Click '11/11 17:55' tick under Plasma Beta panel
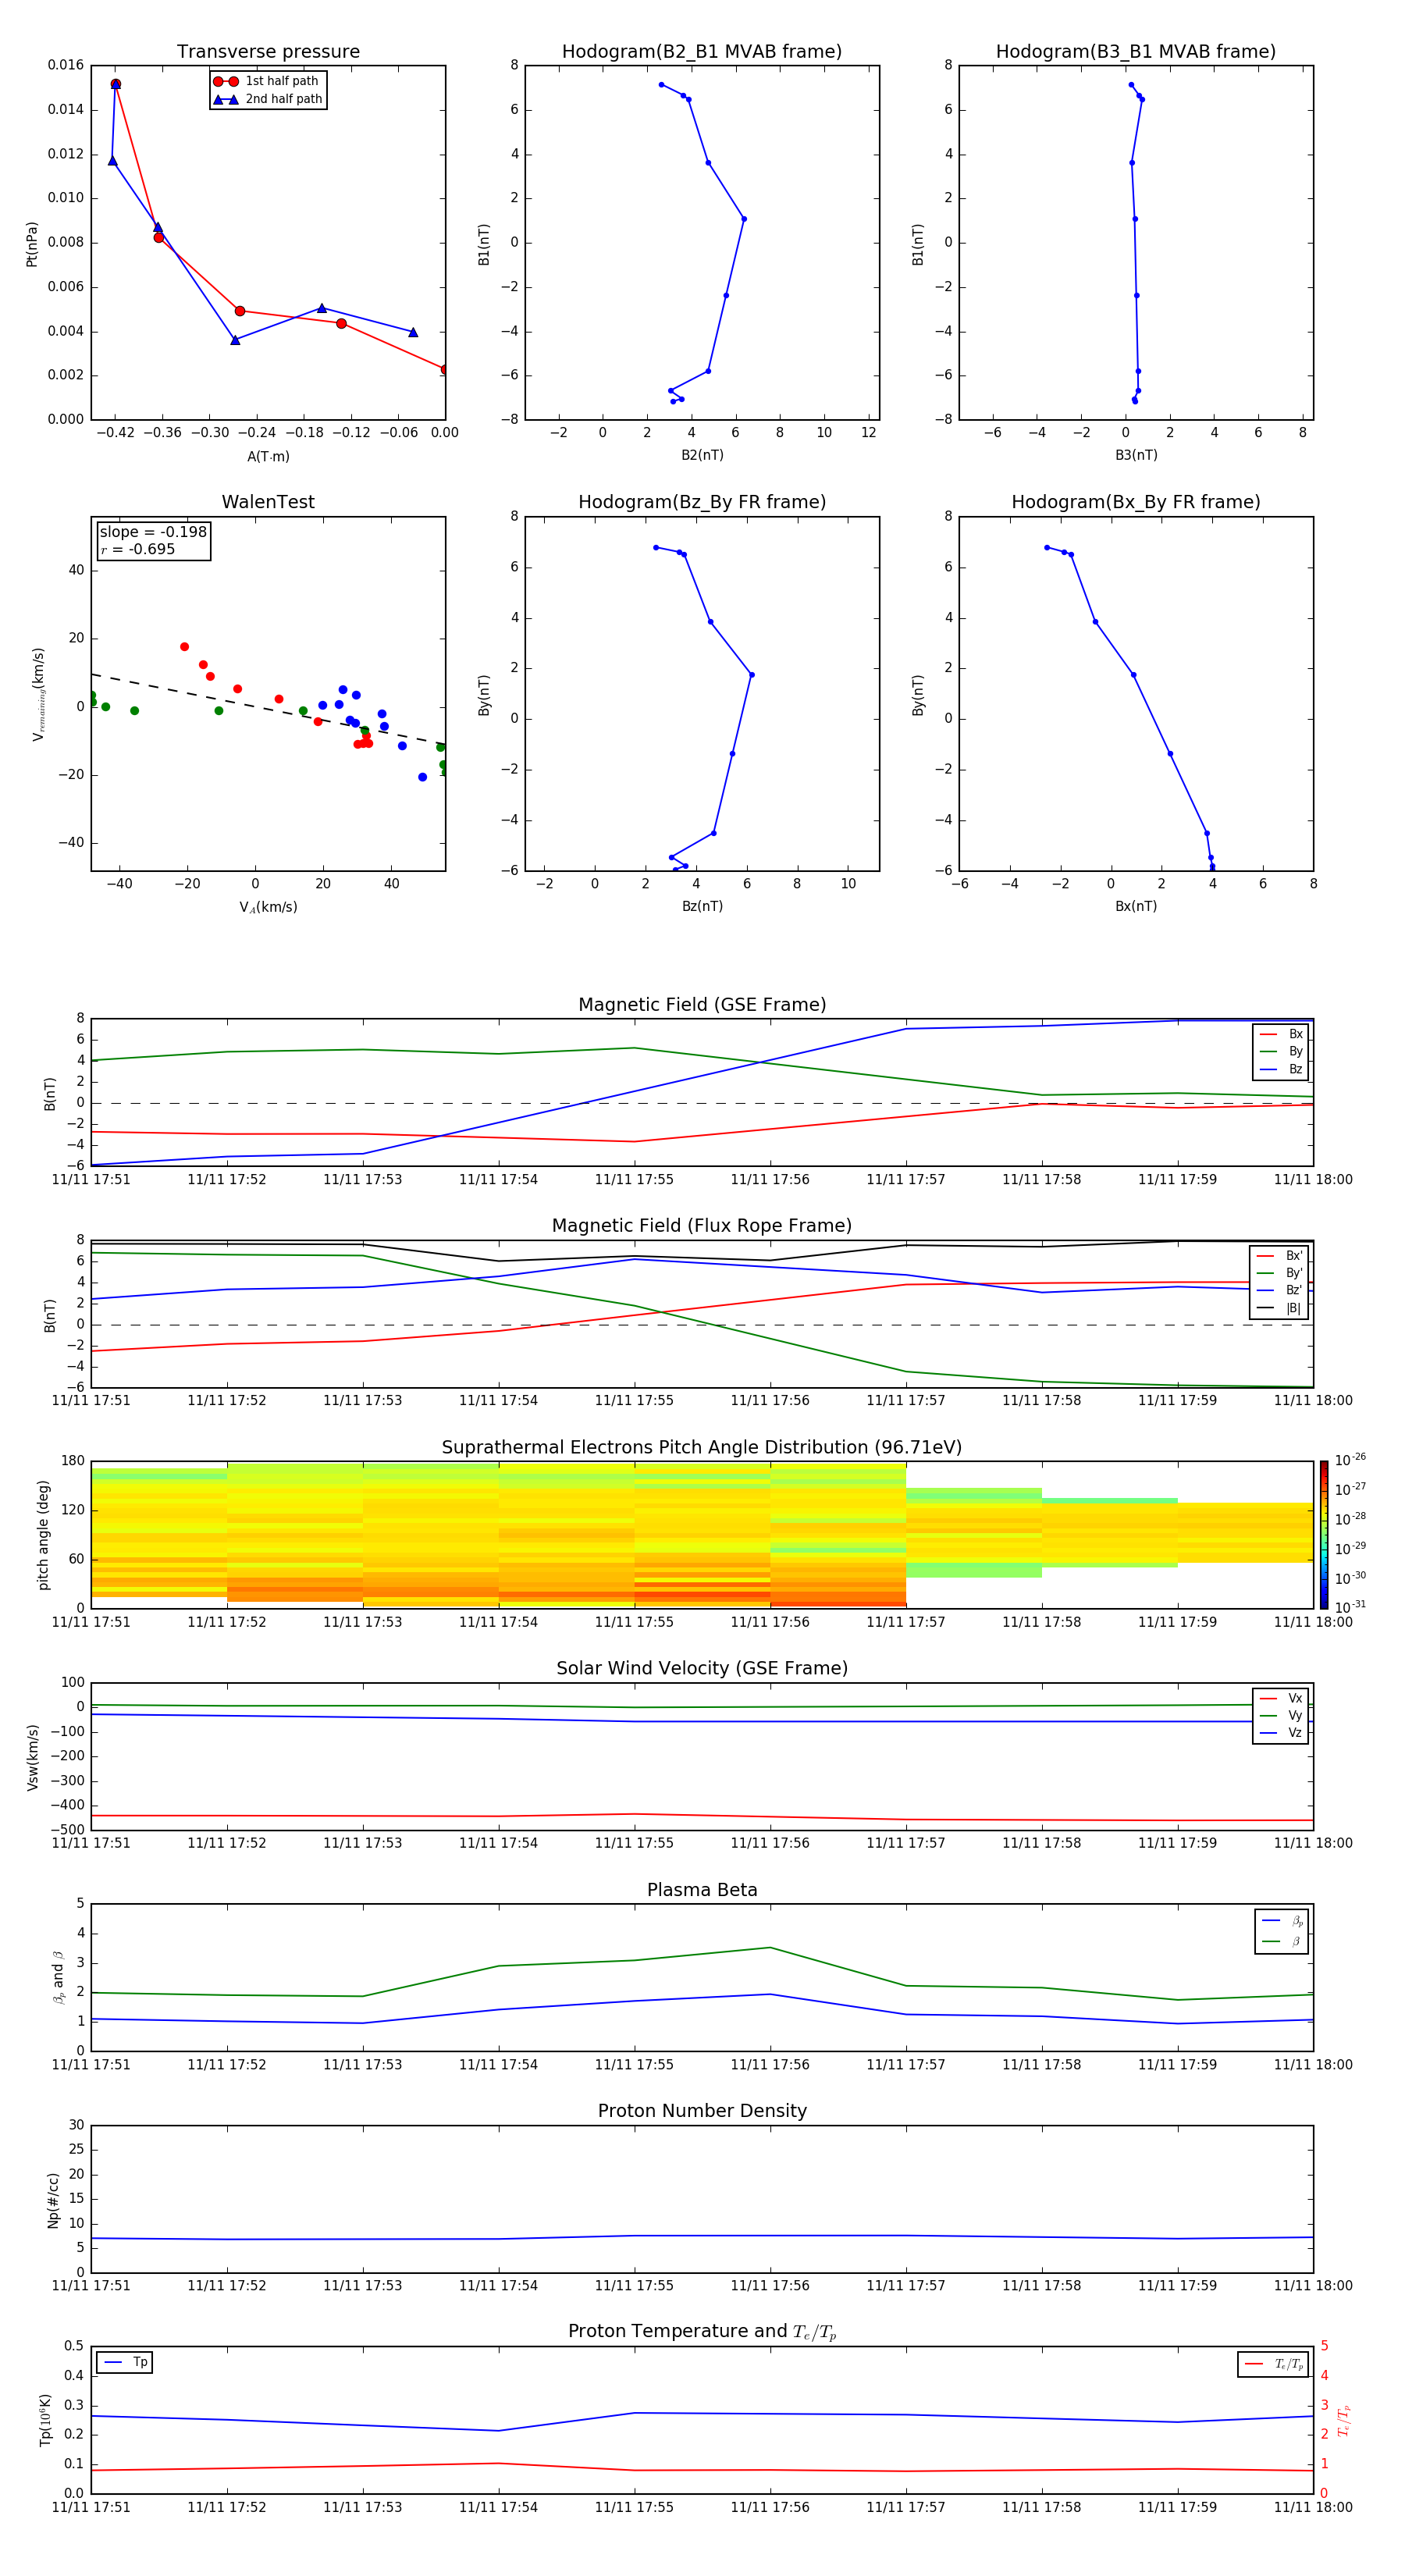Screen dimensions: 1405x2576 click(x=634, y=2065)
